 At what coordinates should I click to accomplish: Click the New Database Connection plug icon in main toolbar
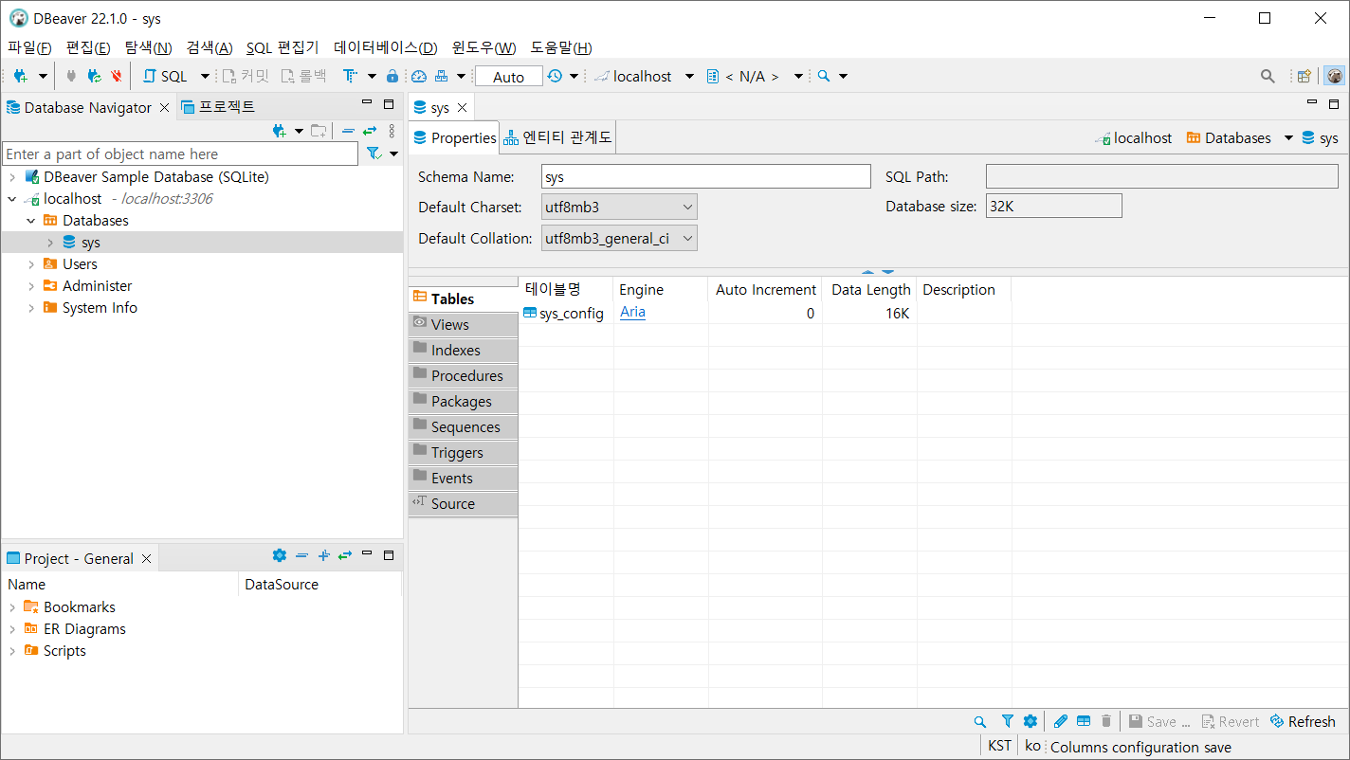(x=21, y=76)
